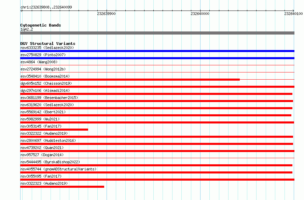Click the short red bar under nsv3322323
Viewport: 304px width, 200px height.
(x=62, y=187)
